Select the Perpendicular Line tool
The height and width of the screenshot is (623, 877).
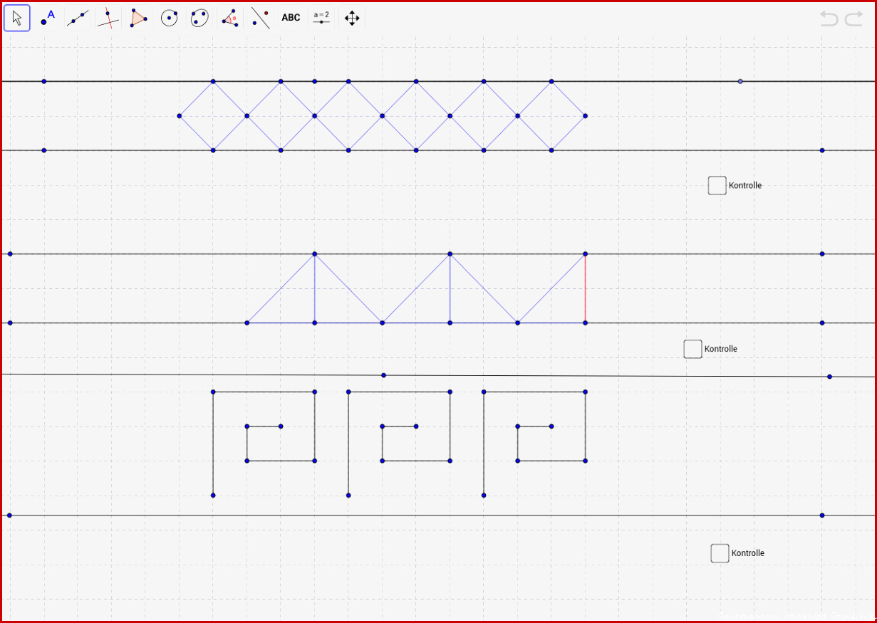[x=108, y=18]
